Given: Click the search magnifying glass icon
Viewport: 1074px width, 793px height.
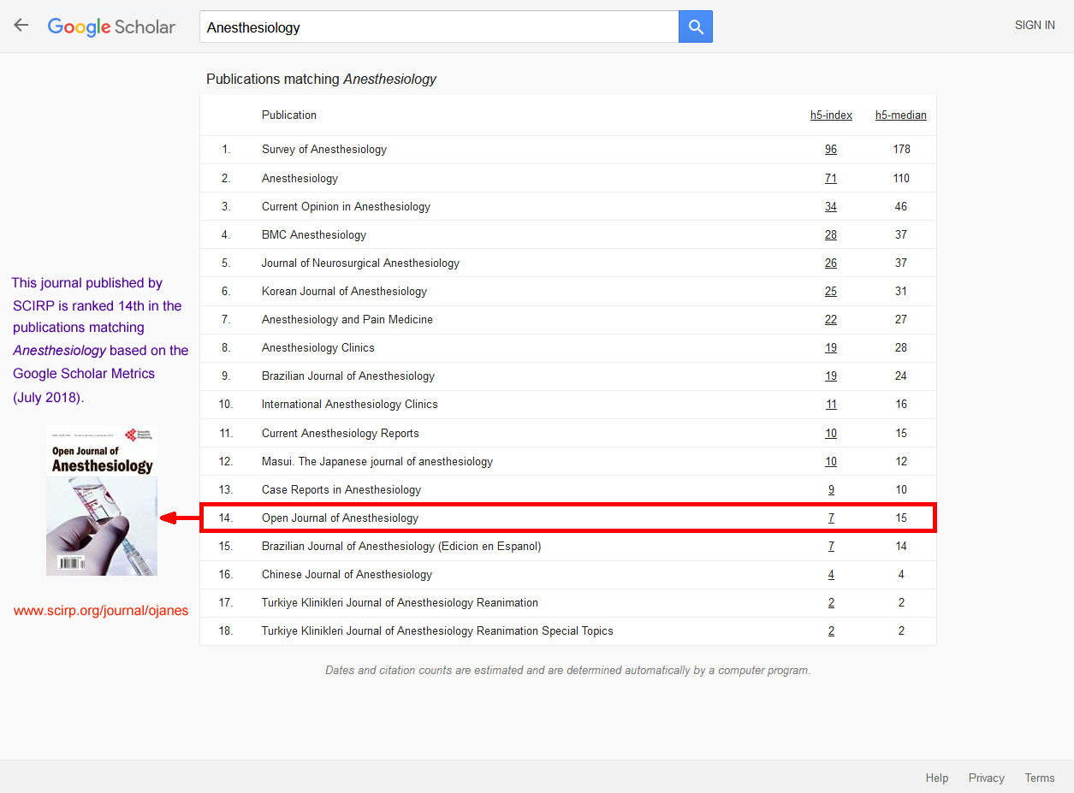Looking at the screenshot, I should (695, 27).
